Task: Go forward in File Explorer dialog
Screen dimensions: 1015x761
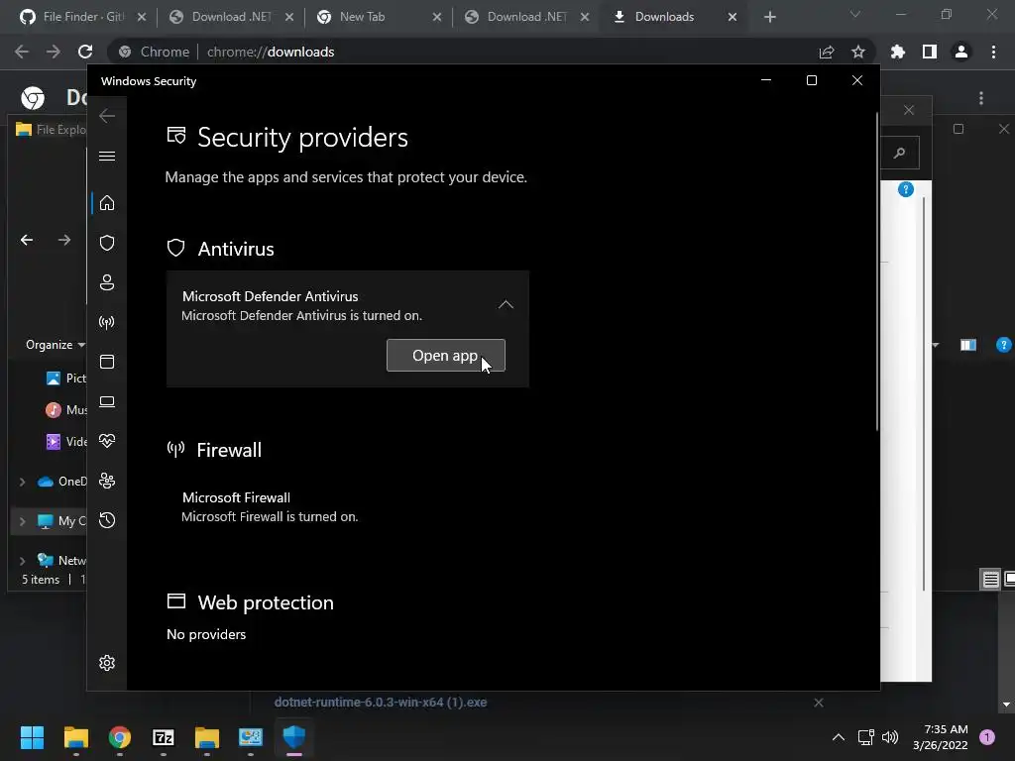Action: (x=64, y=240)
